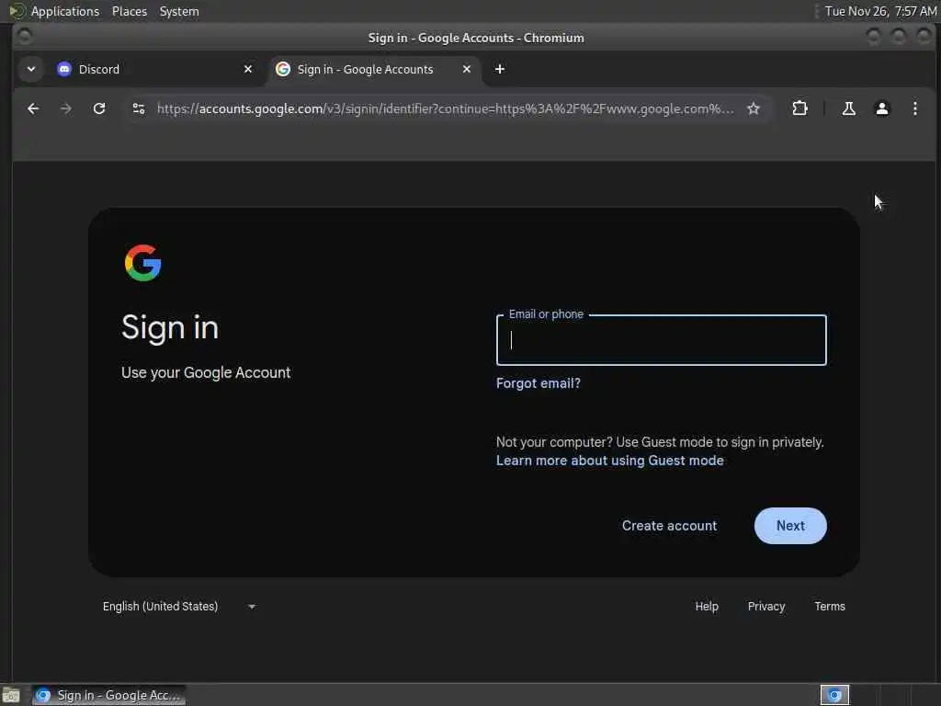941x706 pixels.
Task: Select the Sign in - Google Accounts tab
Action: 373,69
